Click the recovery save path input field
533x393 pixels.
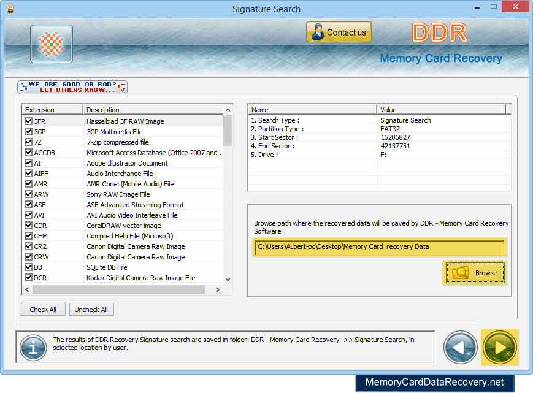coord(380,247)
